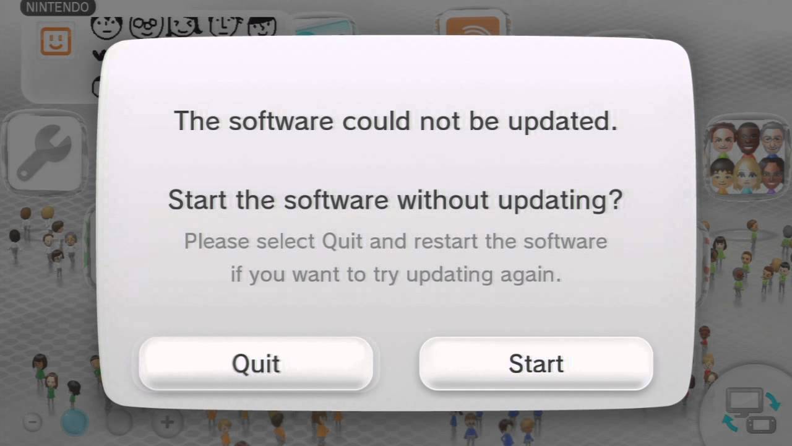Click the dark-haired fifth Mii face
The height and width of the screenshot is (446, 792).
coord(262,26)
